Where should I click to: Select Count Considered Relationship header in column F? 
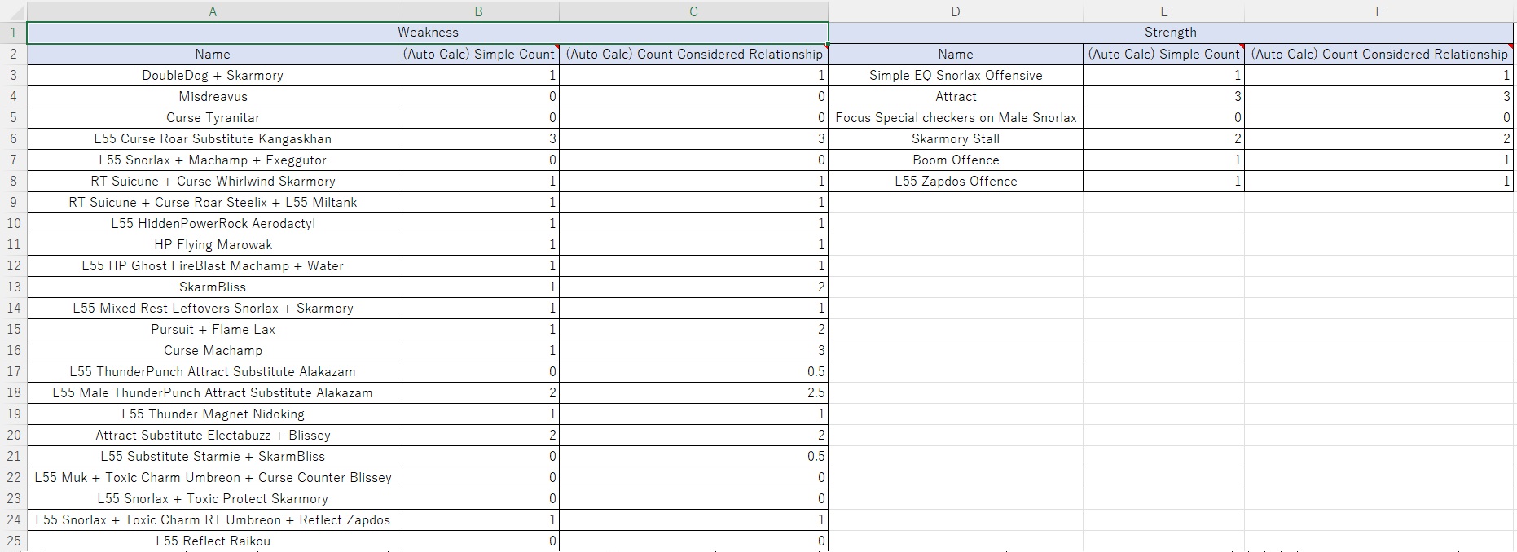coord(1378,54)
